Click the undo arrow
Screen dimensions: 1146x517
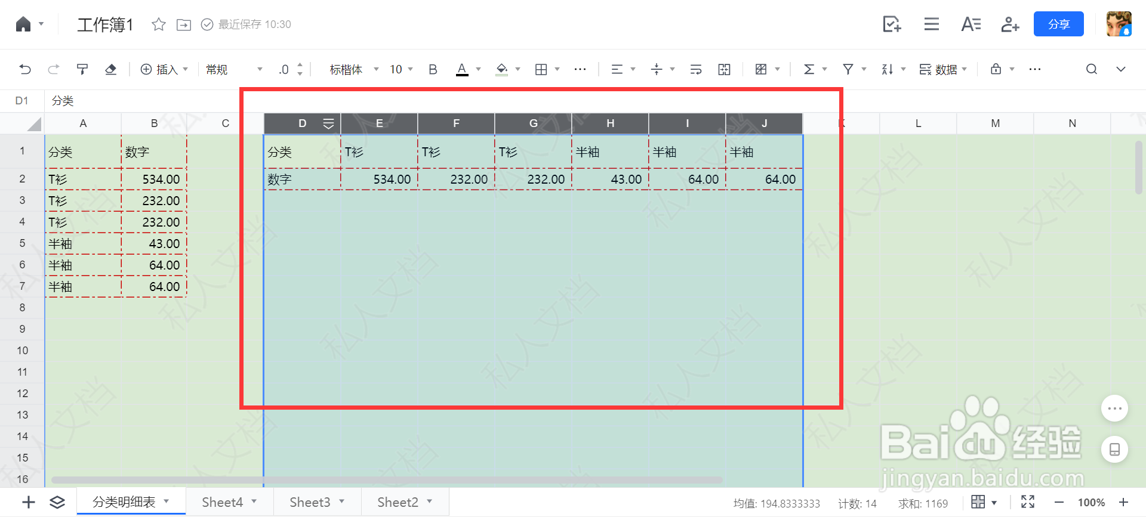click(x=25, y=69)
